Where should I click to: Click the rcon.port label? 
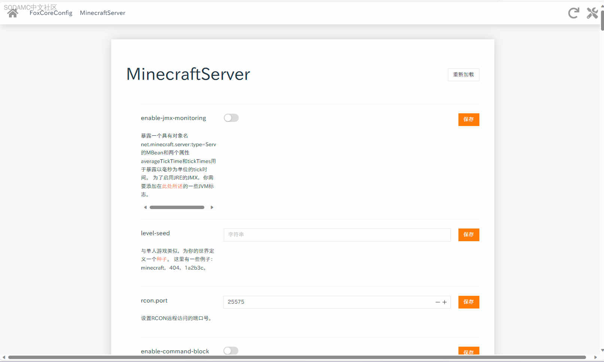[154, 301]
